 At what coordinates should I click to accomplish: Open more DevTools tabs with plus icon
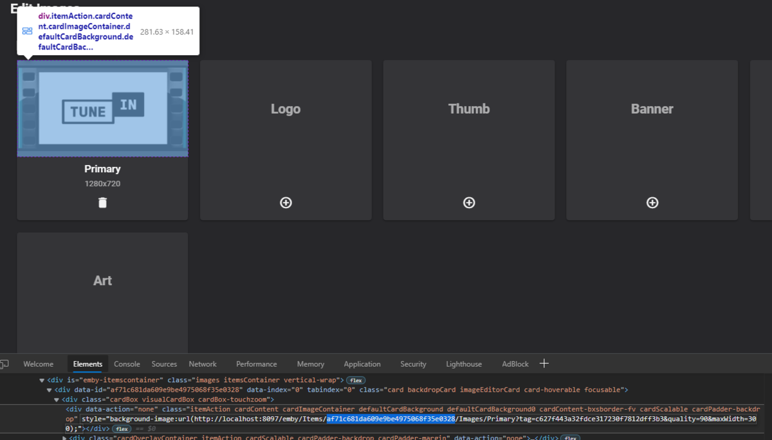click(x=544, y=364)
